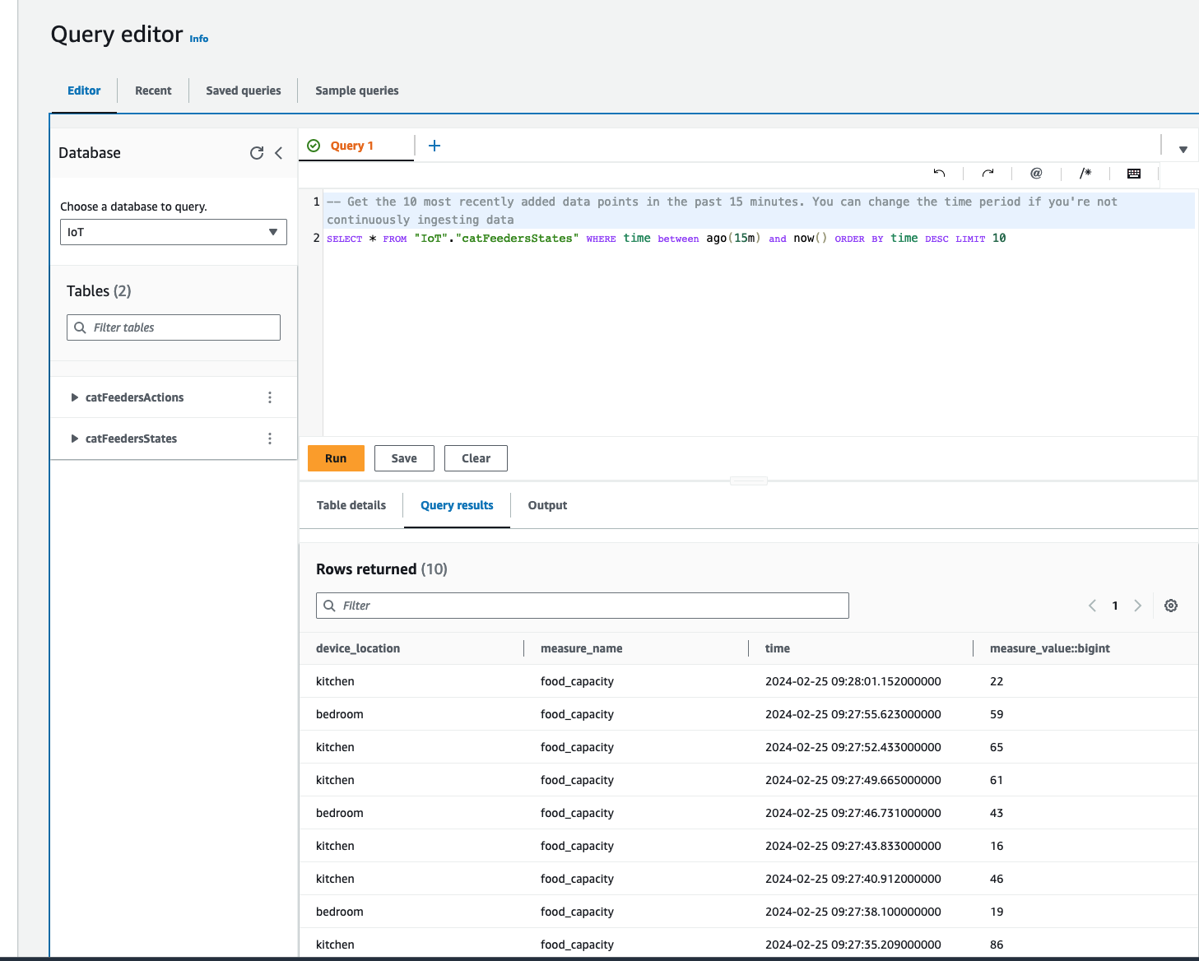Screen dimensions: 1199x961
Task: Select the Query 1 tab
Action: (352, 146)
